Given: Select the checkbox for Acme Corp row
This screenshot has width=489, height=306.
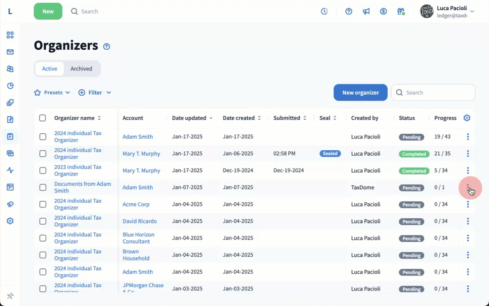Looking at the screenshot, I should [43, 205].
